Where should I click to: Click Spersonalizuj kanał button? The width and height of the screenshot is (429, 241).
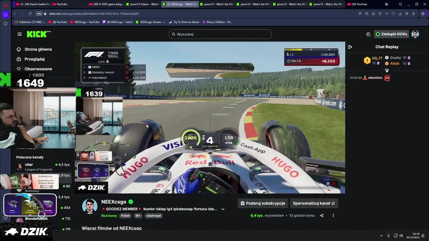(x=314, y=203)
